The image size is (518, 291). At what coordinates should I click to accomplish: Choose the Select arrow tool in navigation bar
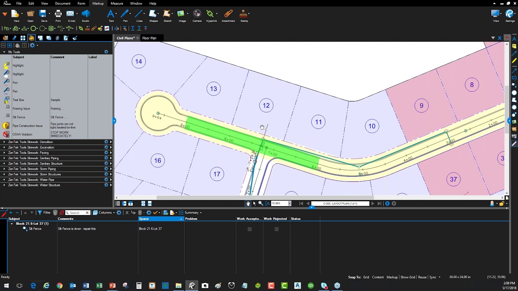(254, 203)
